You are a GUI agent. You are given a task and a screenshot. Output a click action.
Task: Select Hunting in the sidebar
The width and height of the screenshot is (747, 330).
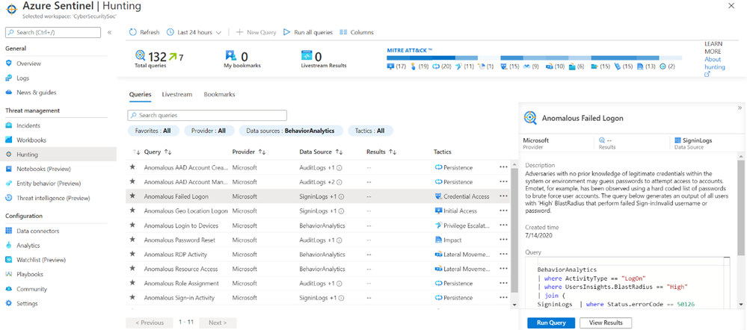tap(58, 155)
